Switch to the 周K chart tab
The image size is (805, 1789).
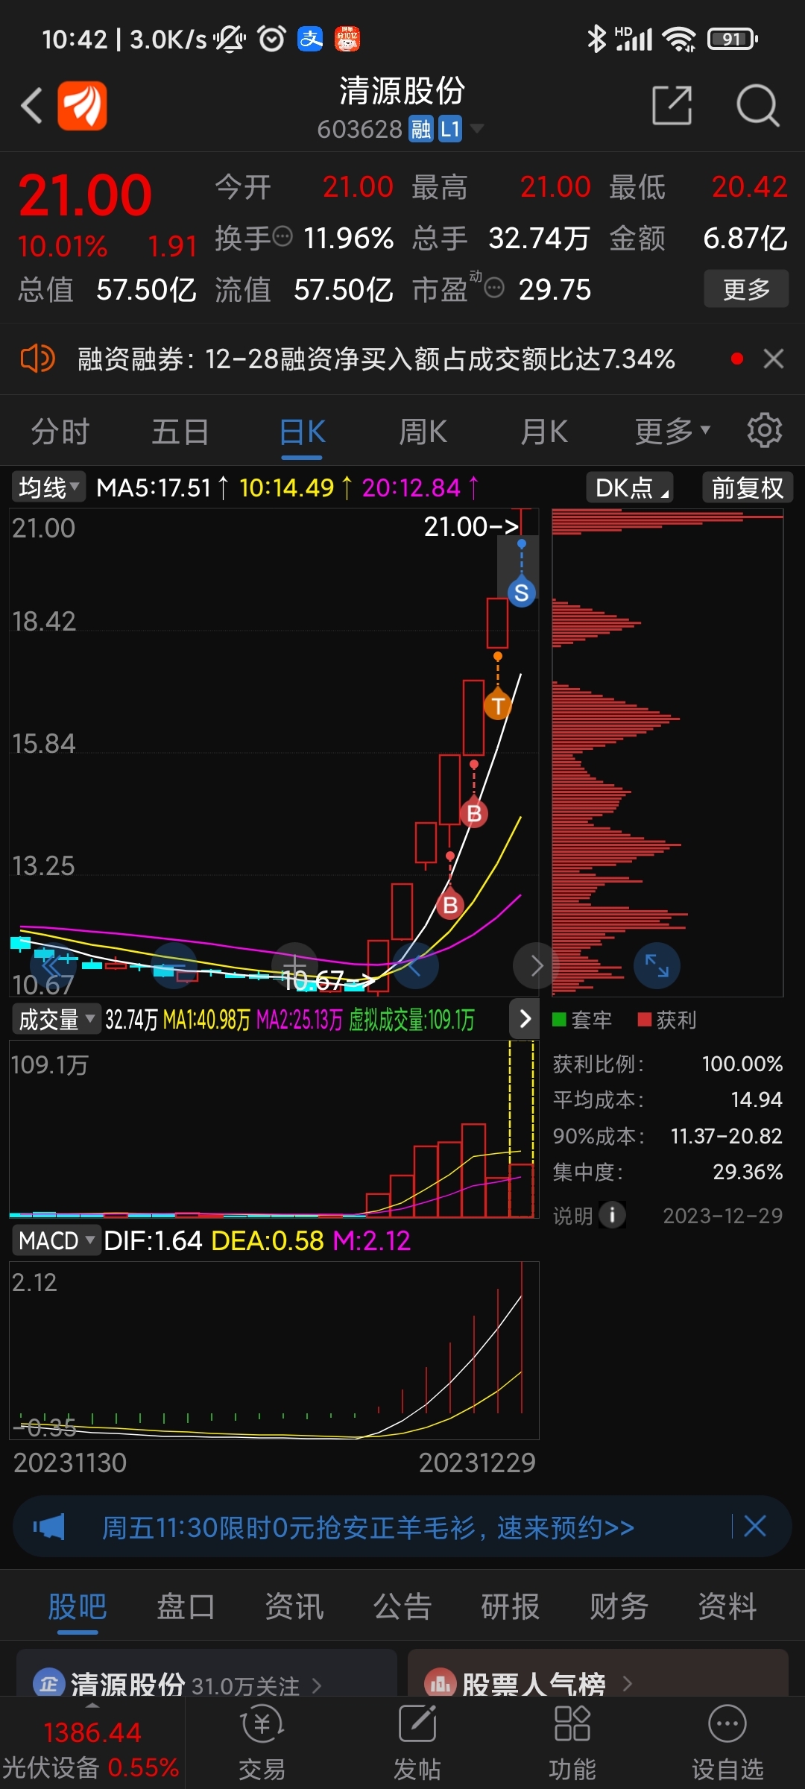[x=423, y=432]
